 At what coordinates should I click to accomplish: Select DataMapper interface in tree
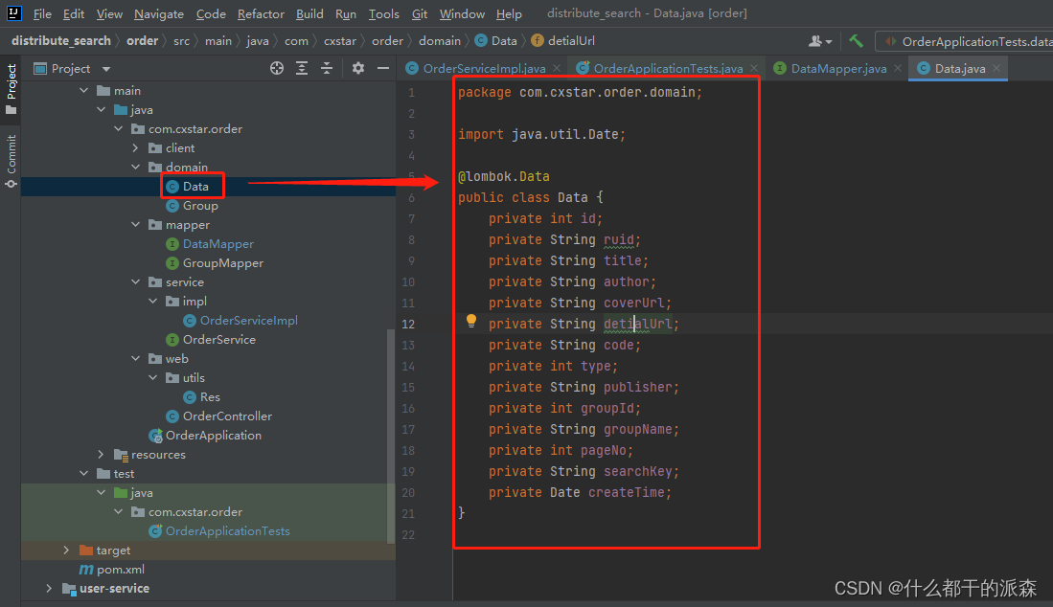pyautogui.click(x=217, y=244)
